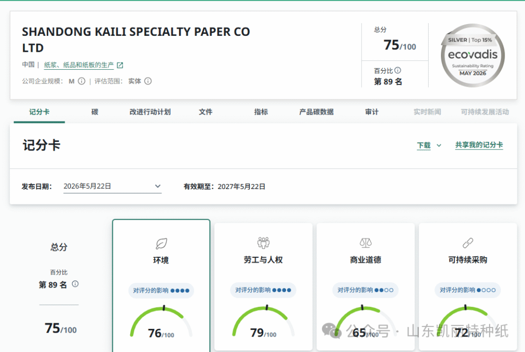
Task: Open the 产品碳数据 tab
Action: [316, 112]
